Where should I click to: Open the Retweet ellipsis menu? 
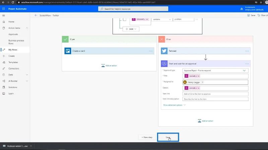point(247,51)
